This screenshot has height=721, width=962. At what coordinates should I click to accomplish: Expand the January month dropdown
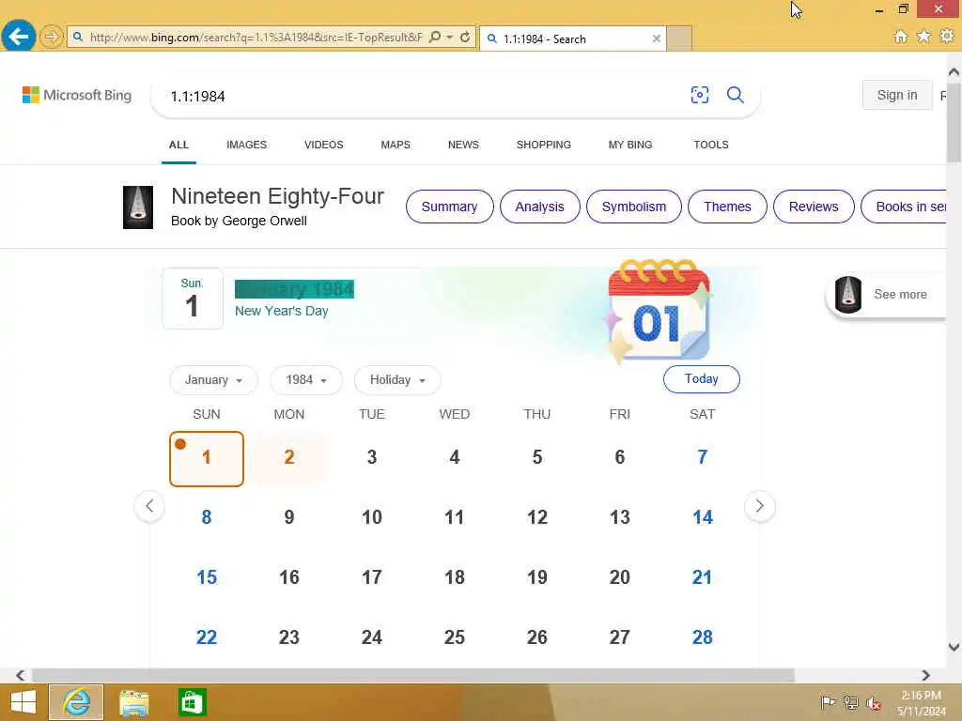click(213, 380)
